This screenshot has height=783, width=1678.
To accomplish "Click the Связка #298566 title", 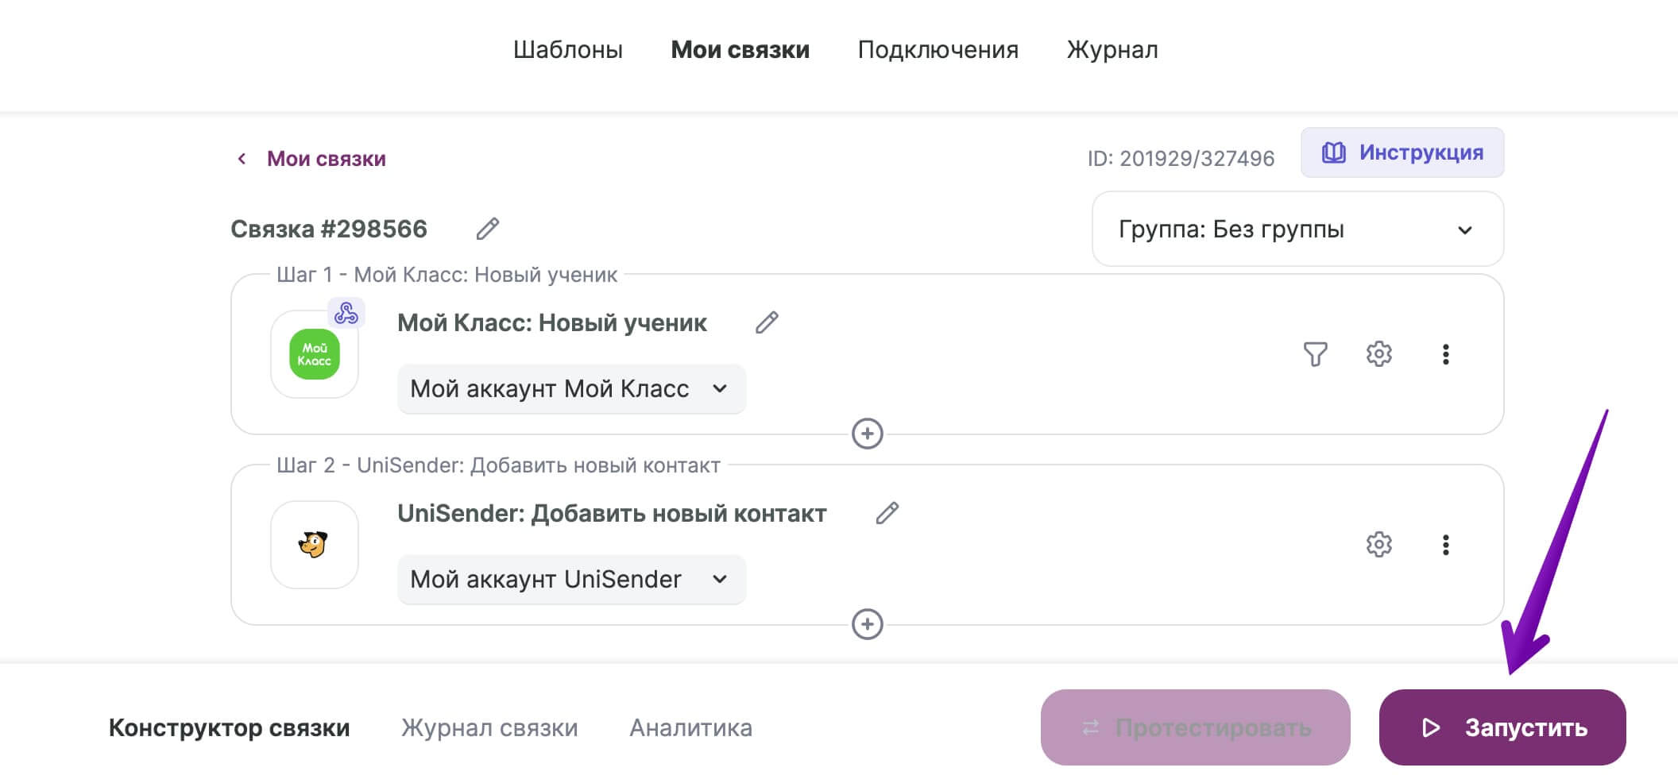I will pyautogui.click(x=329, y=229).
